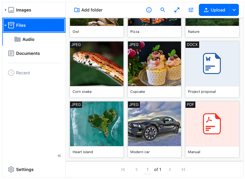
Task: Select the Corn snake thumbnail
Action: click(97, 64)
